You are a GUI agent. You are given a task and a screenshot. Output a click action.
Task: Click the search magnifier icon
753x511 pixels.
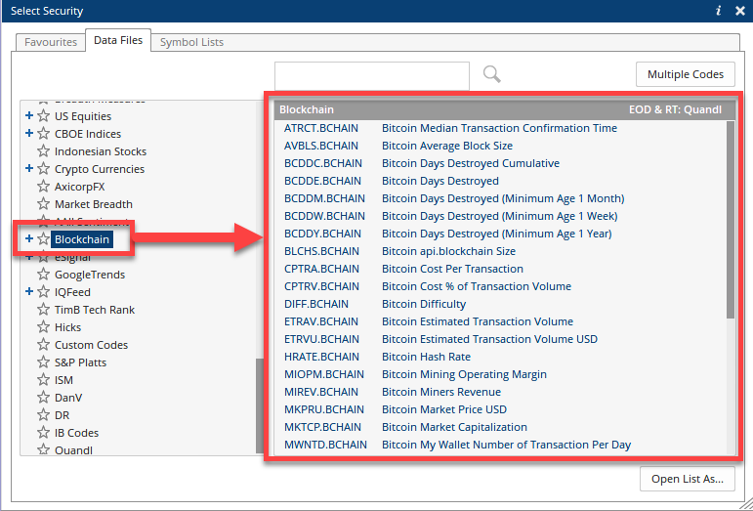coord(492,74)
